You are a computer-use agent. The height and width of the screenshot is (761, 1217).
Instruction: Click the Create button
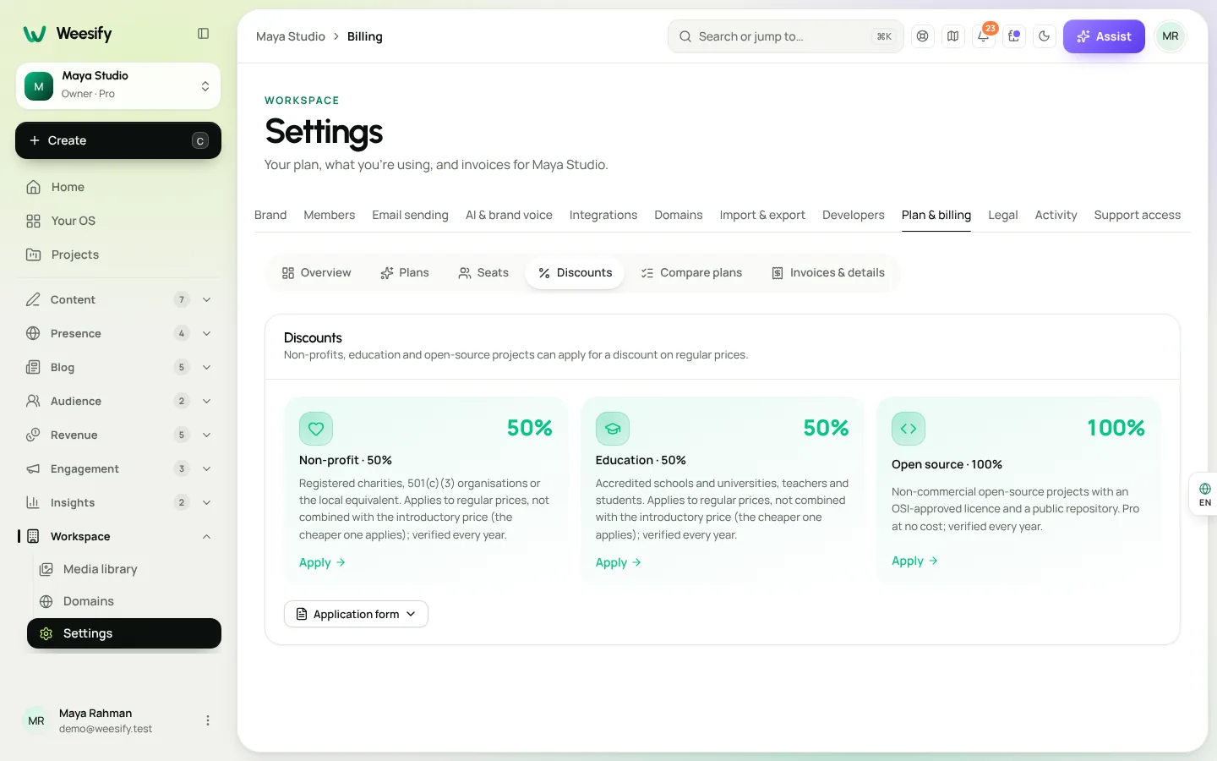[118, 140]
